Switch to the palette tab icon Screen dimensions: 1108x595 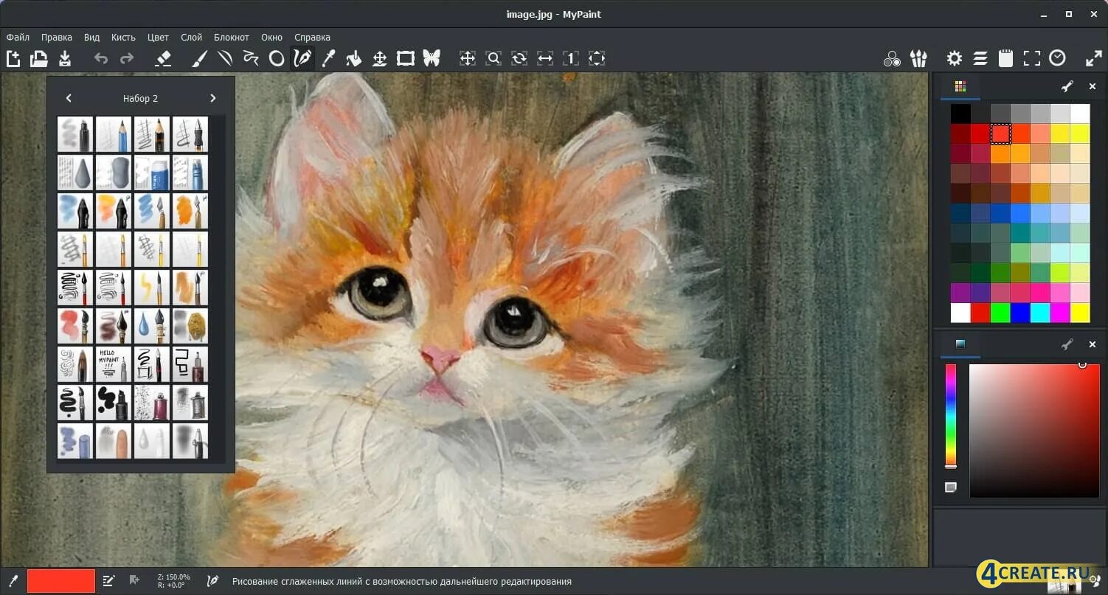pyautogui.click(x=960, y=86)
